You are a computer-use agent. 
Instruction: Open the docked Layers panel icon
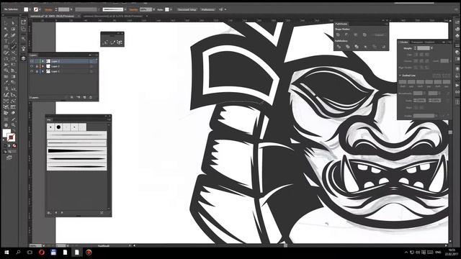[24, 58]
